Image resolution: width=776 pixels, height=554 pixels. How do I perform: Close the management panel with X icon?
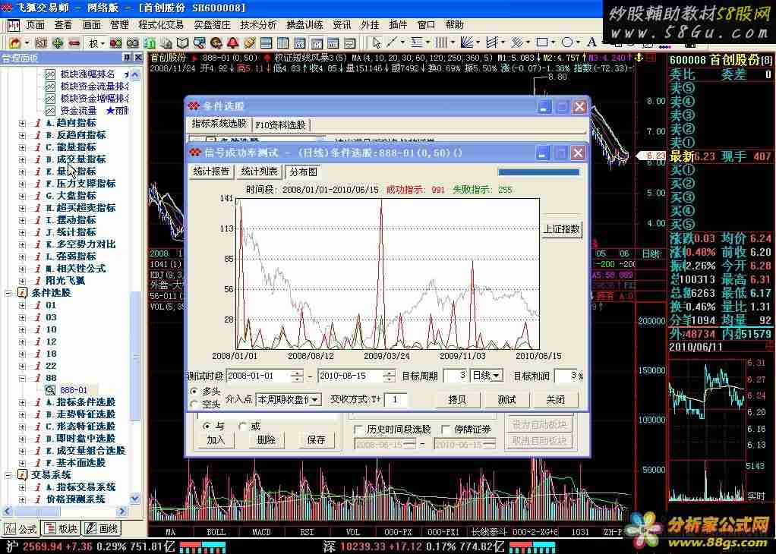tap(138, 58)
